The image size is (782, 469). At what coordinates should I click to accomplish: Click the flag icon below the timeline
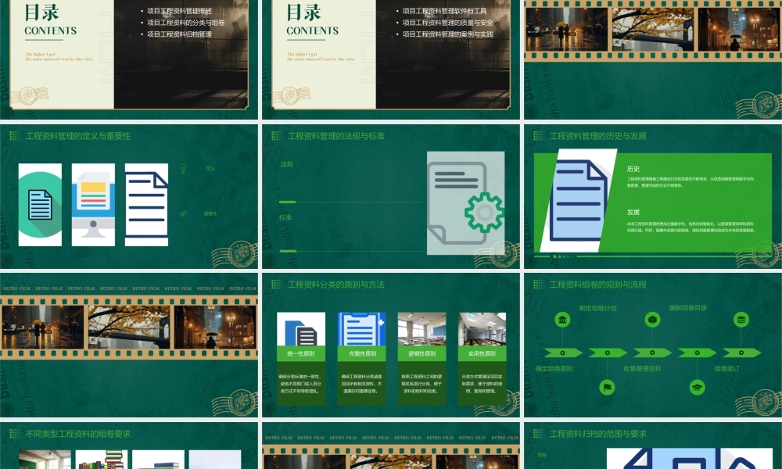point(607,387)
